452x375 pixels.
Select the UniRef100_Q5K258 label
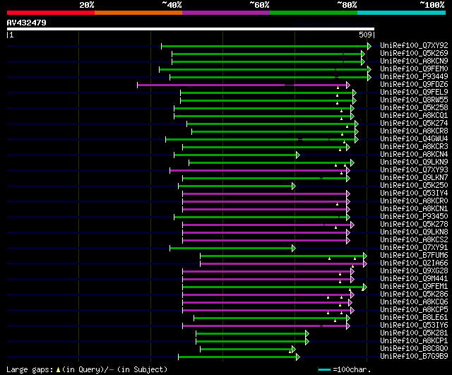[x=414, y=108]
